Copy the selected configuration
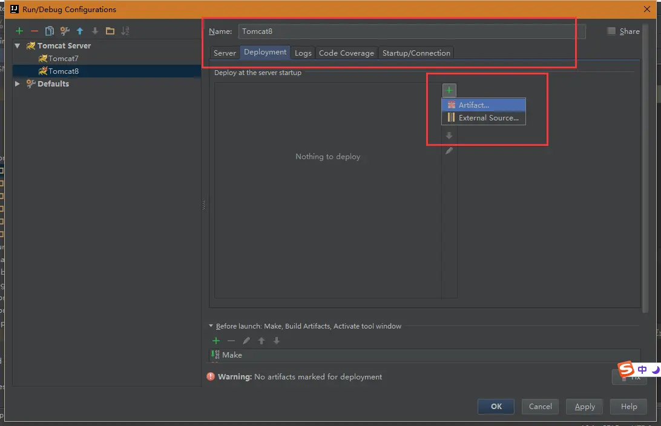661x426 pixels. [x=49, y=31]
